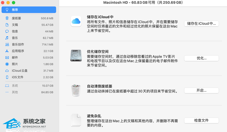Click the yellow minimize window button
The width and height of the screenshot is (227, 132).
[x=8, y=2]
